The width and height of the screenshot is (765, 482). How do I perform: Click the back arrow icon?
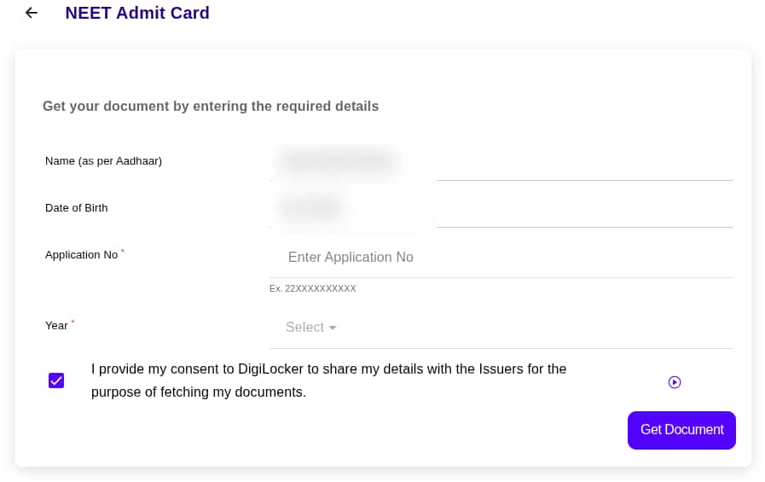point(32,13)
